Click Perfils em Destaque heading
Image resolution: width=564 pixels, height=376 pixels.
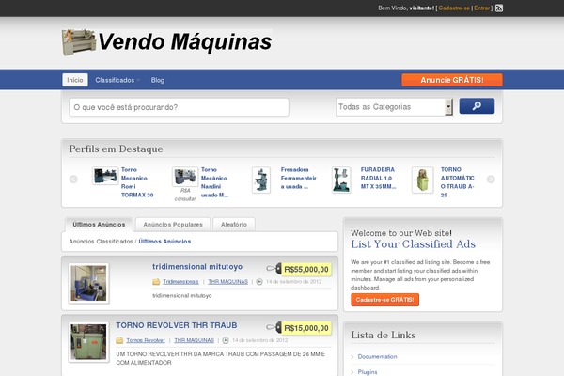click(116, 149)
